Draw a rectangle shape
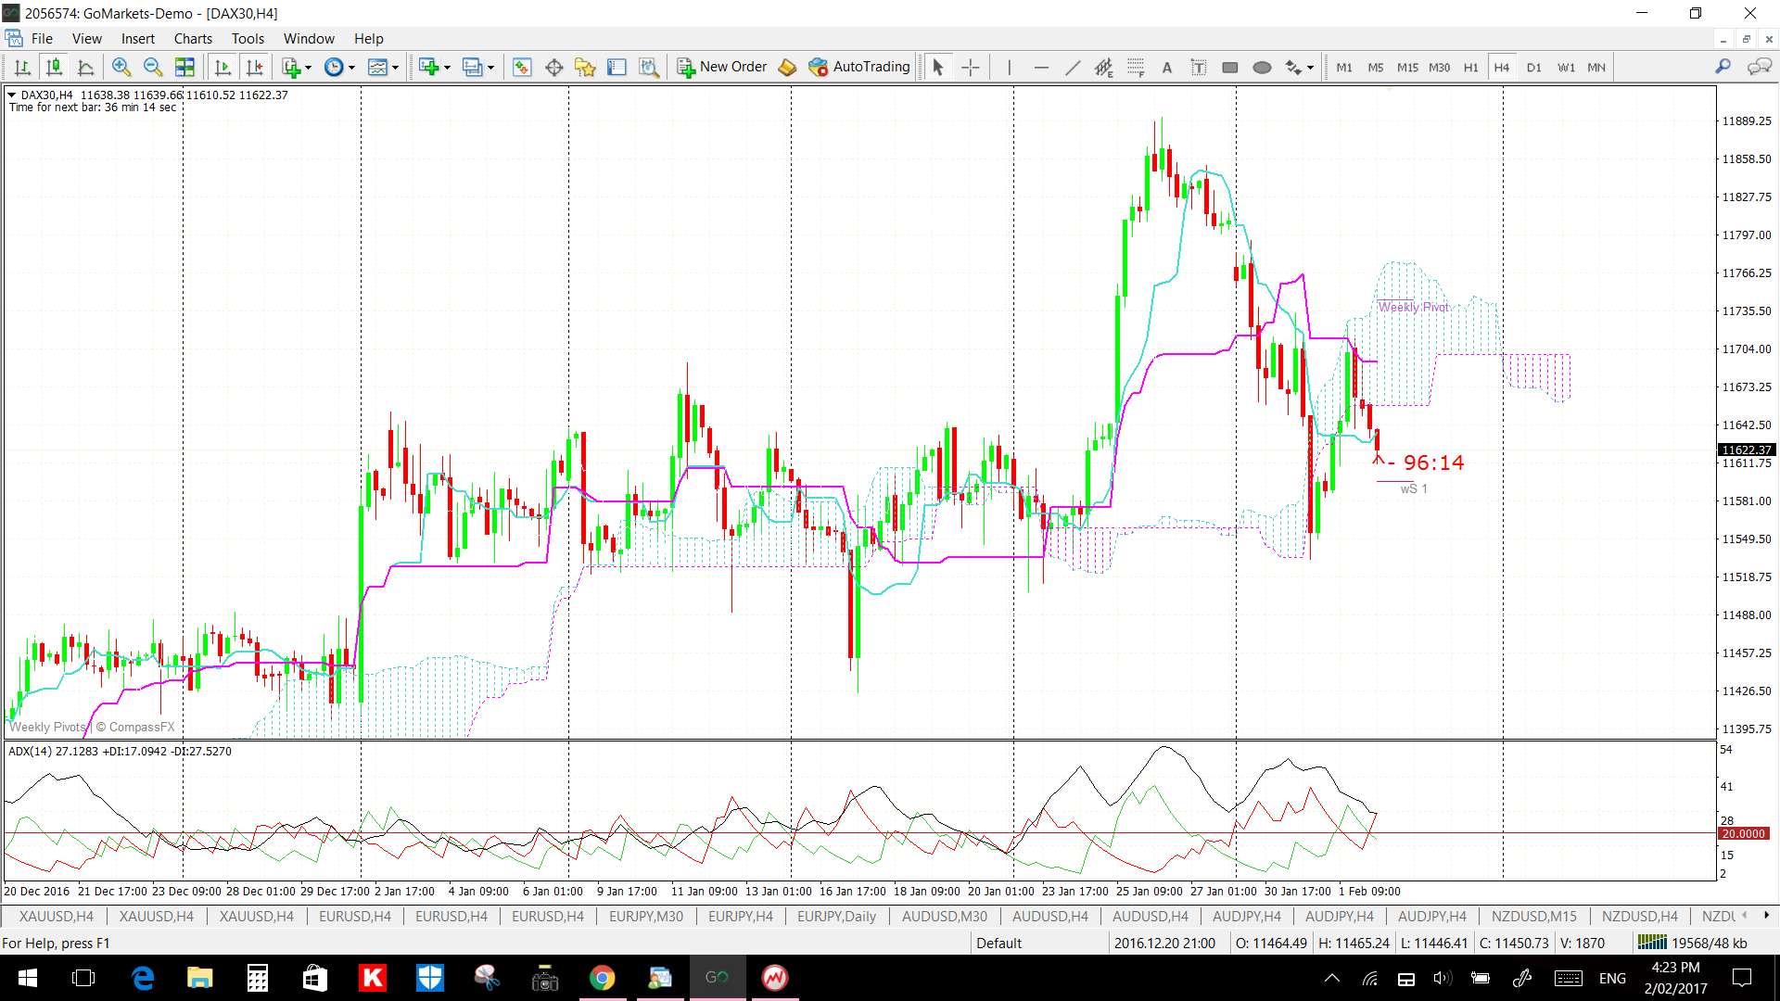Image resolution: width=1780 pixels, height=1001 pixels. pyautogui.click(x=1230, y=67)
